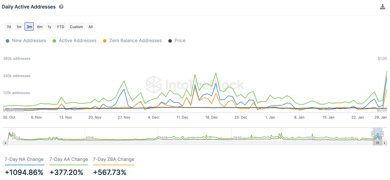Image resolution: width=390 pixels, height=180 pixels.
Task: Toggle the Zero Balance Addresses series
Action: point(132,41)
